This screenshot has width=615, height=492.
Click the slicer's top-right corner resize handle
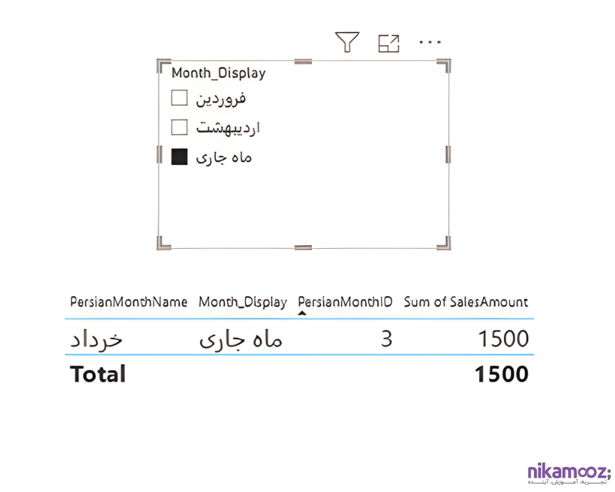445,65
